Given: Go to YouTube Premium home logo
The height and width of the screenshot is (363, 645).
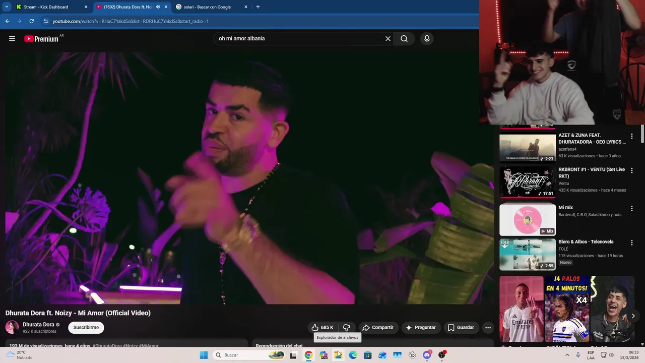Looking at the screenshot, I should (42, 39).
